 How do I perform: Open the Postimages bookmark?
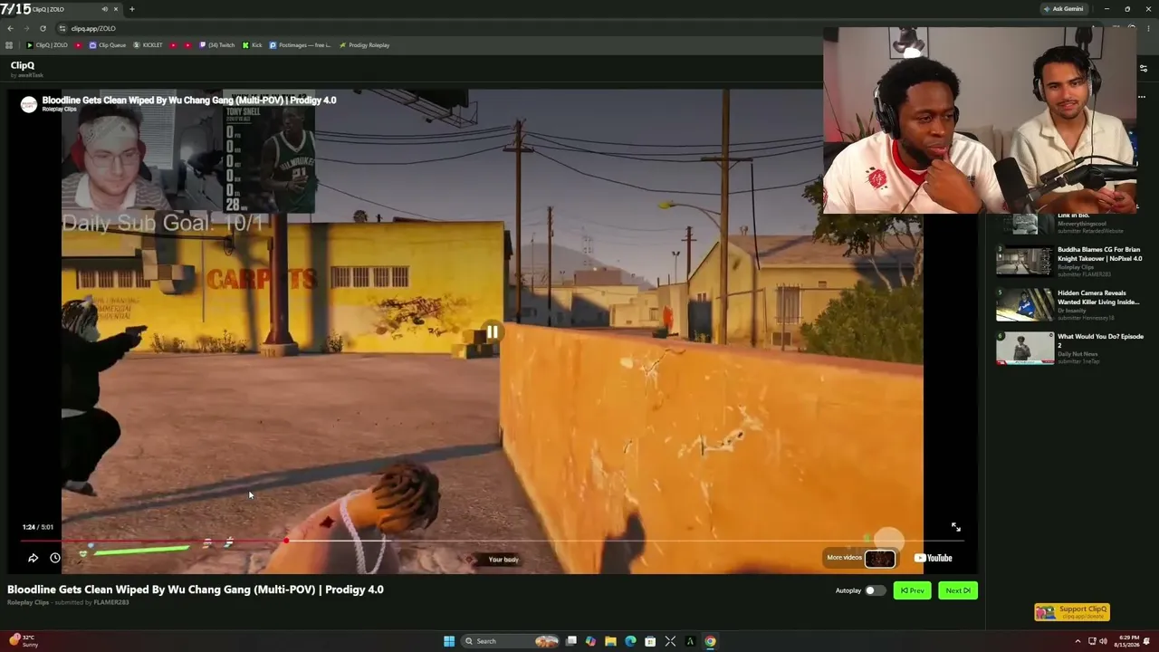click(300, 45)
